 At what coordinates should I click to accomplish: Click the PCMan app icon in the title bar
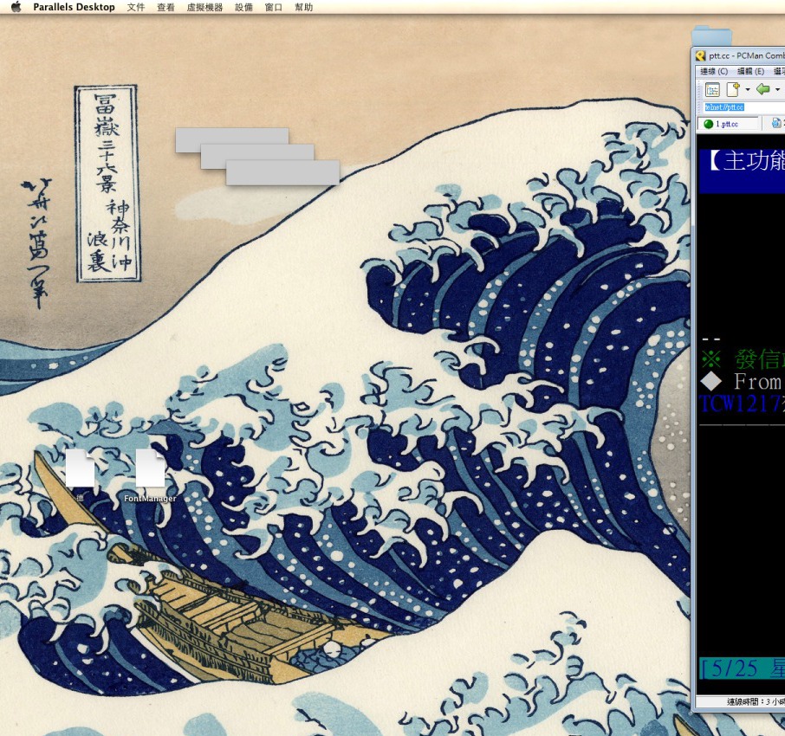pos(701,55)
